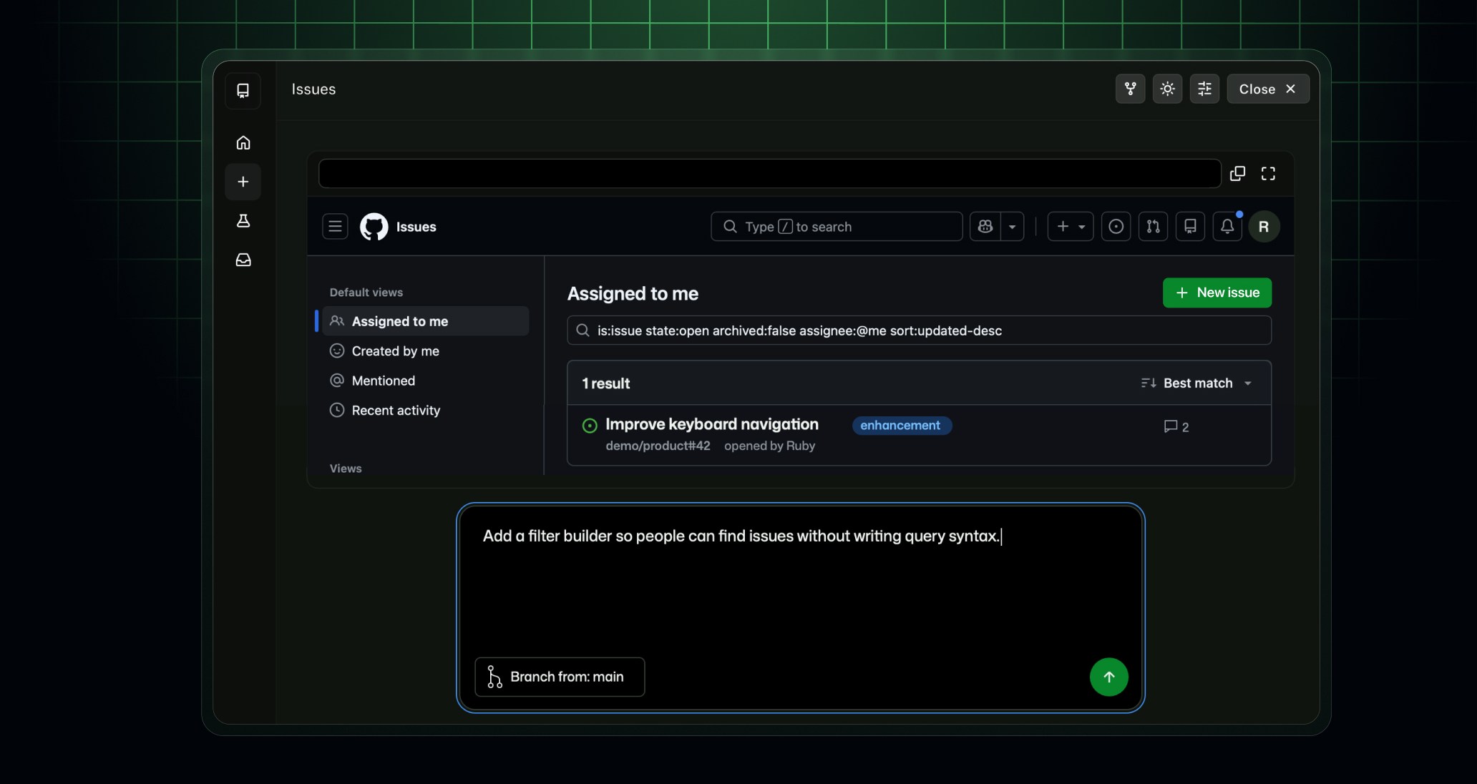Open the flask experiments icon in sidebar
This screenshot has height=784, width=1477.
click(x=243, y=221)
